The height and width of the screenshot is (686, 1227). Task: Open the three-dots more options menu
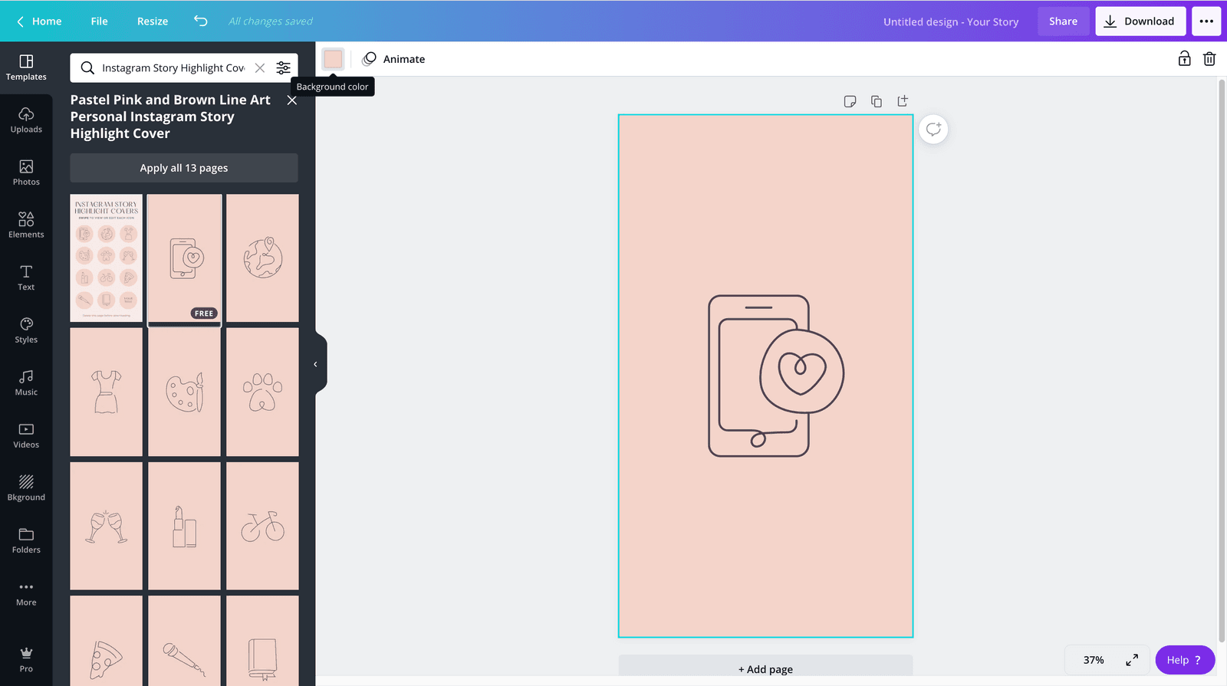1206,21
